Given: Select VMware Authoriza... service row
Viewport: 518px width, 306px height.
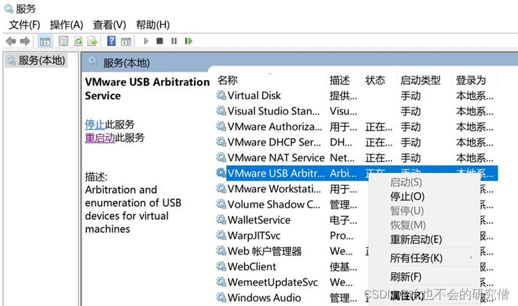Looking at the screenshot, I should pos(356,126).
